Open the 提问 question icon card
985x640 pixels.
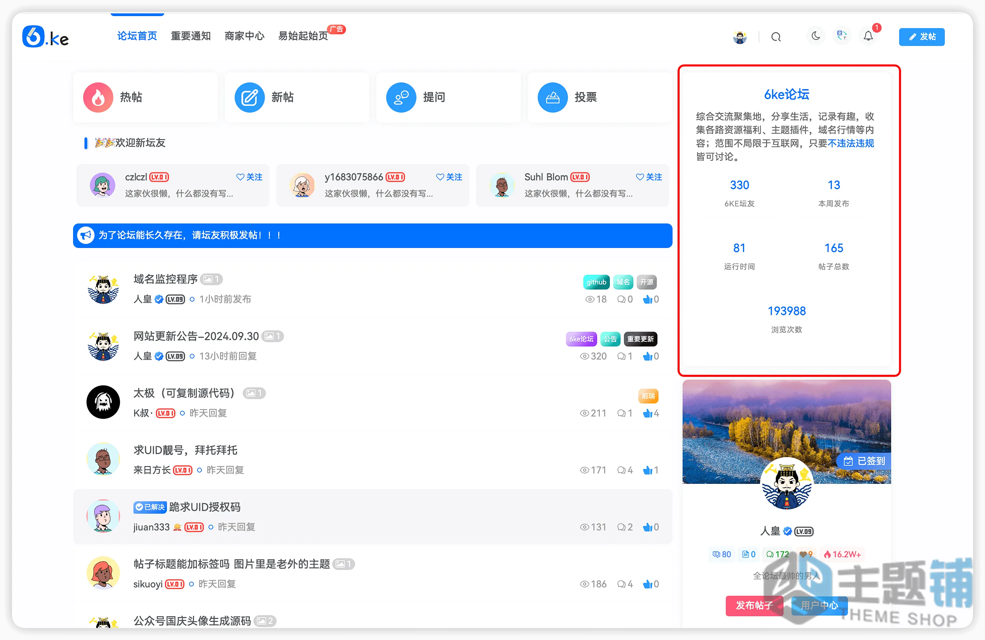(448, 97)
